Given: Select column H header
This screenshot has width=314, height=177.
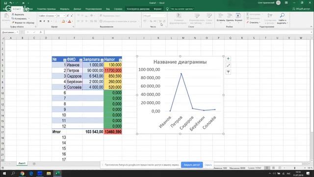Looking at the screenshot, I should 113,38.
